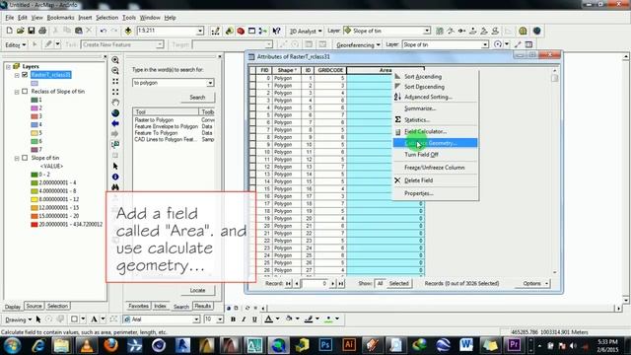The image size is (631, 355).
Task: Select the Zoom Out tool
Action: click(115, 71)
